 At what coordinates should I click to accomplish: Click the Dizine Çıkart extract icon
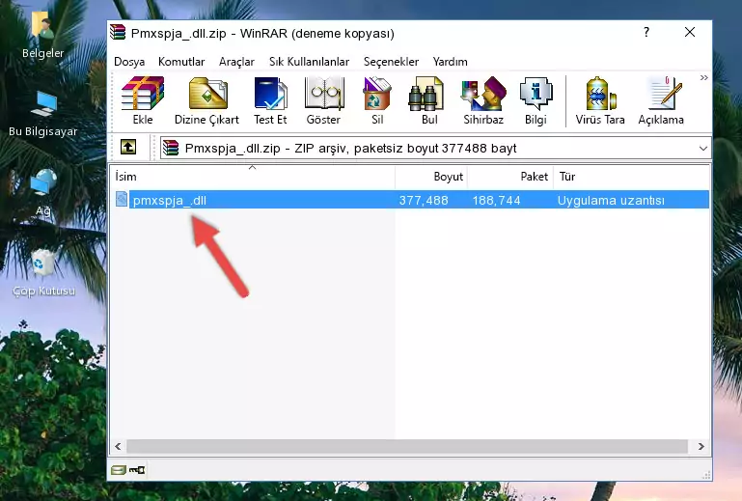point(206,100)
